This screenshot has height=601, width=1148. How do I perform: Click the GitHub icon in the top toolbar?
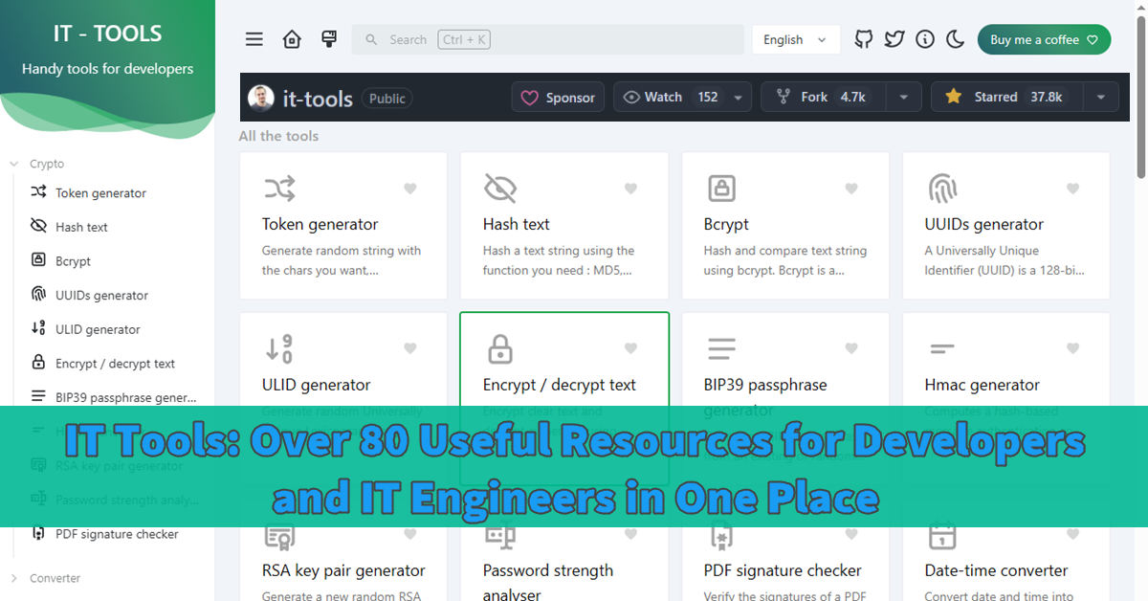coord(863,39)
